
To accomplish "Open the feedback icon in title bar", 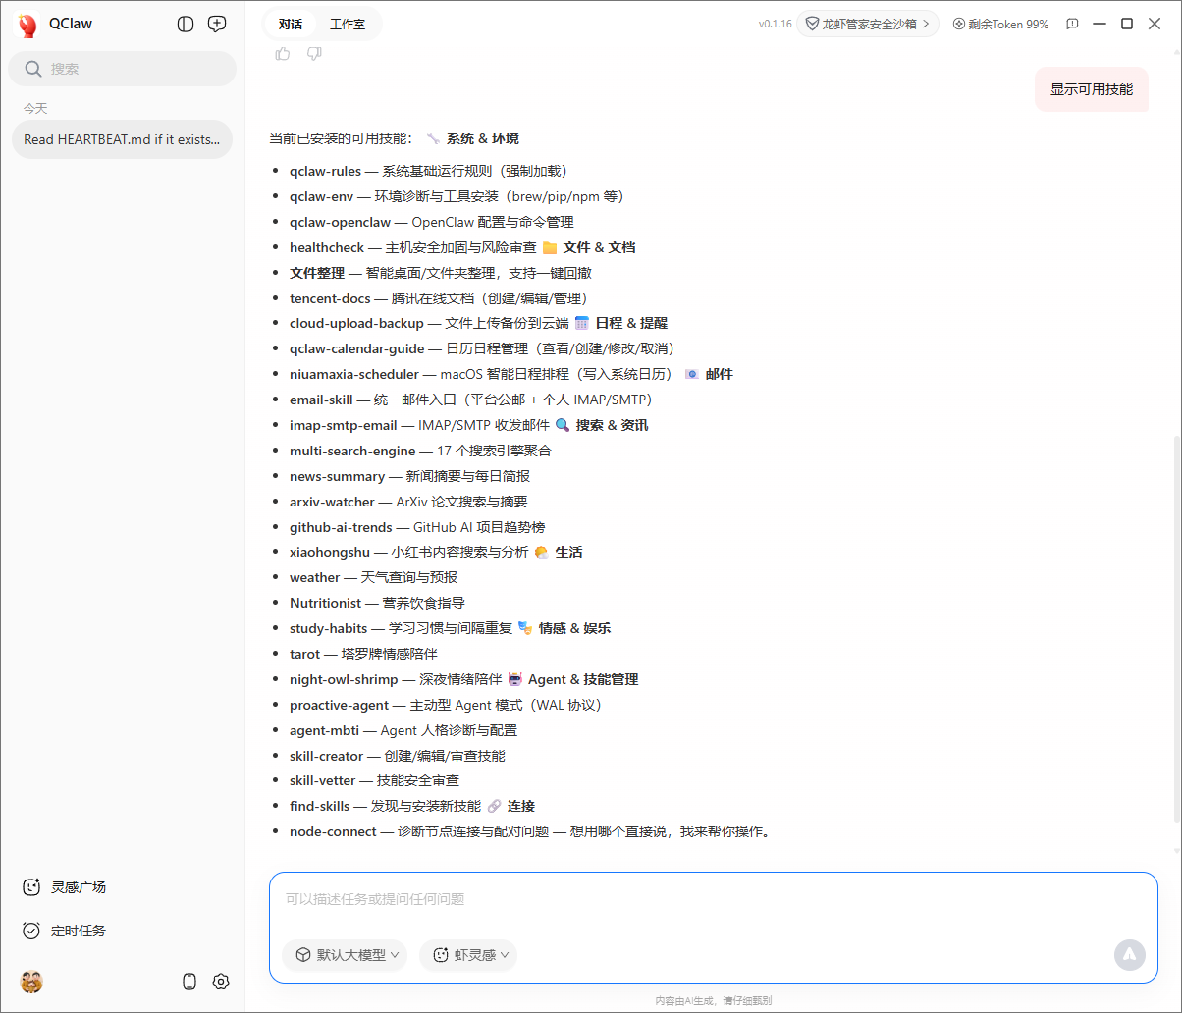I will (x=1073, y=24).
